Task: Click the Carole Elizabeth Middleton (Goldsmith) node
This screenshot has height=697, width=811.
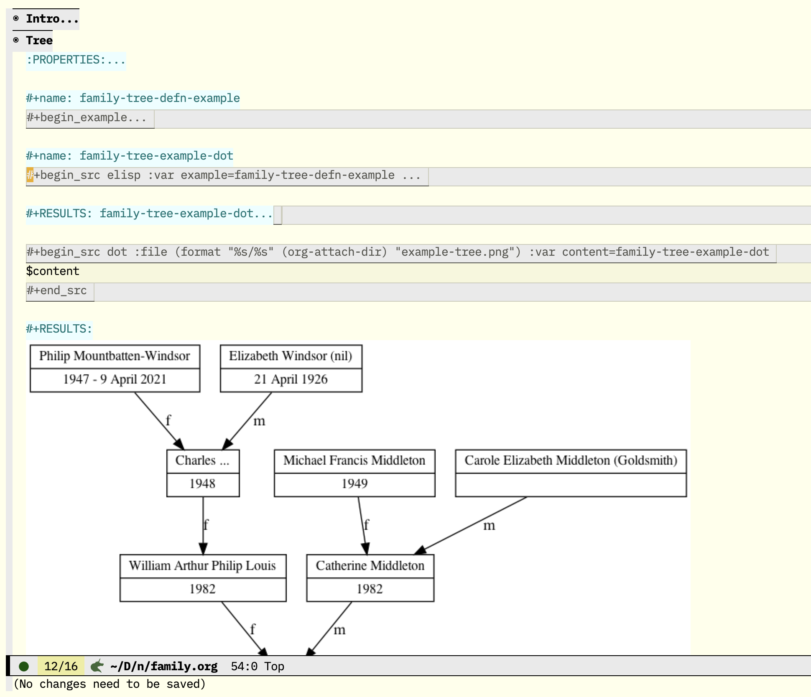Action: (x=571, y=473)
